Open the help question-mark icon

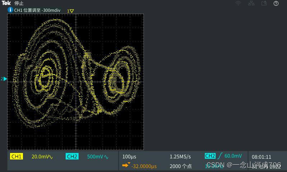[x=276, y=3]
